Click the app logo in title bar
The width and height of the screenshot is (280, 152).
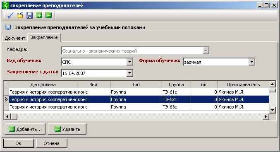pyautogui.click(x=5, y=5)
